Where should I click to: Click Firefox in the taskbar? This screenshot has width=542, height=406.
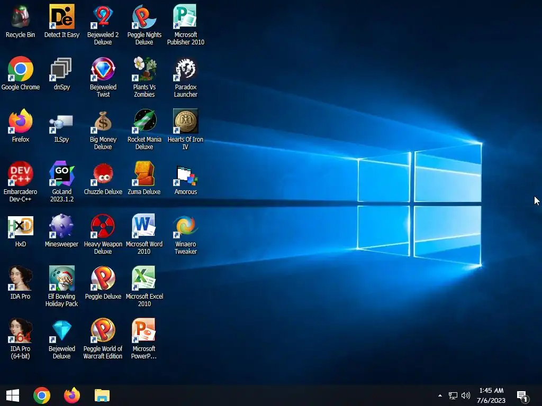tap(72, 395)
